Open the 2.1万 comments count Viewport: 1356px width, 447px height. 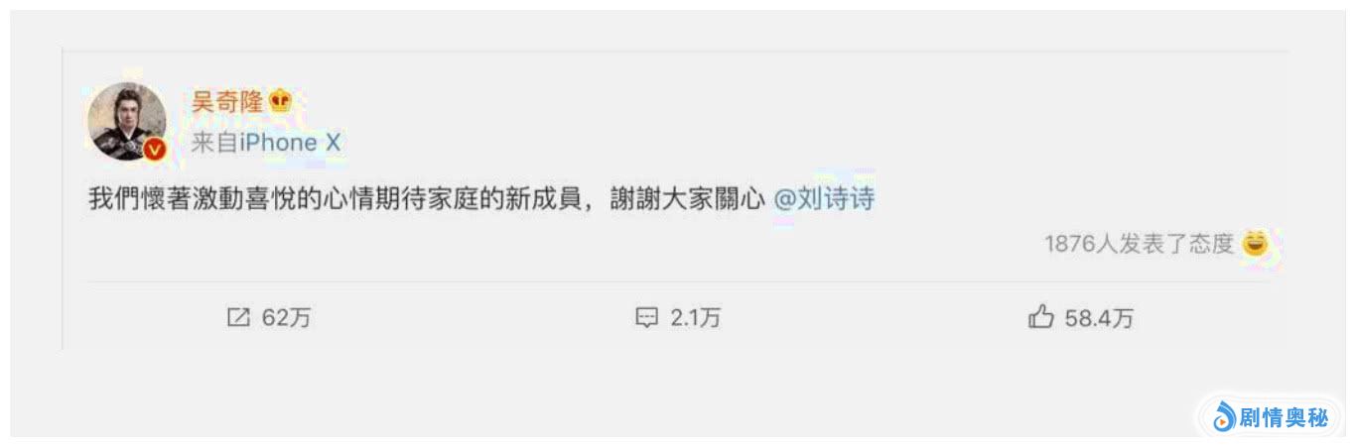[x=696, y=318]
